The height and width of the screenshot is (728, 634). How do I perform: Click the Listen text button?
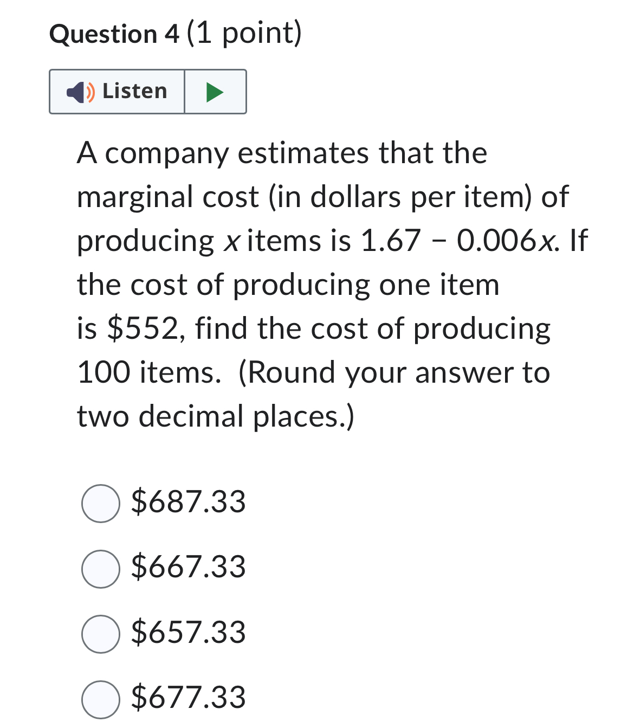pos(135,92)
